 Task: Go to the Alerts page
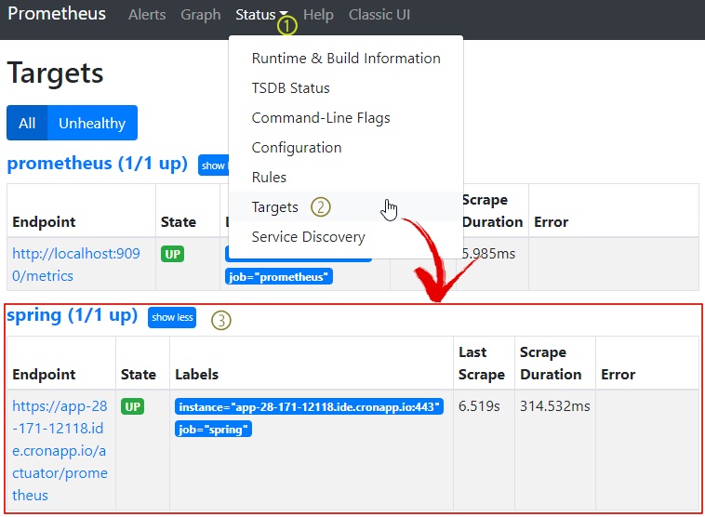pos(147,14)
